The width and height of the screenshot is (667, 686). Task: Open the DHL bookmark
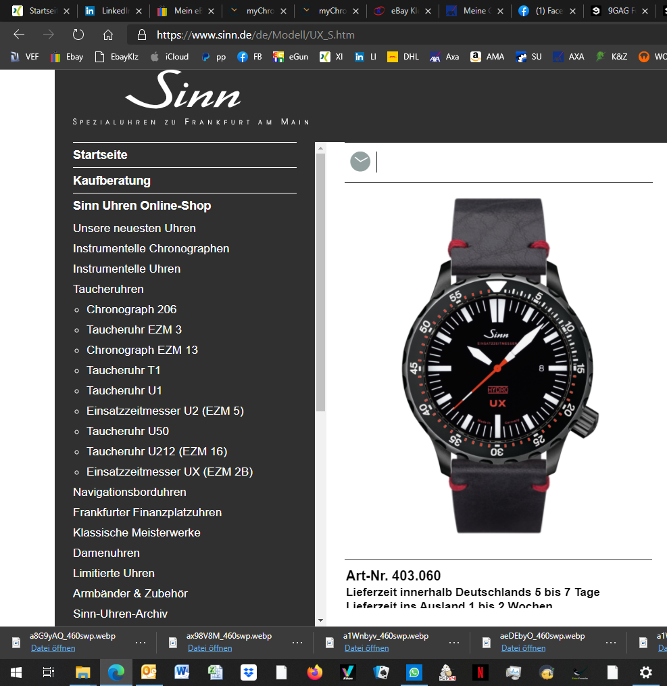coord(403,57)
